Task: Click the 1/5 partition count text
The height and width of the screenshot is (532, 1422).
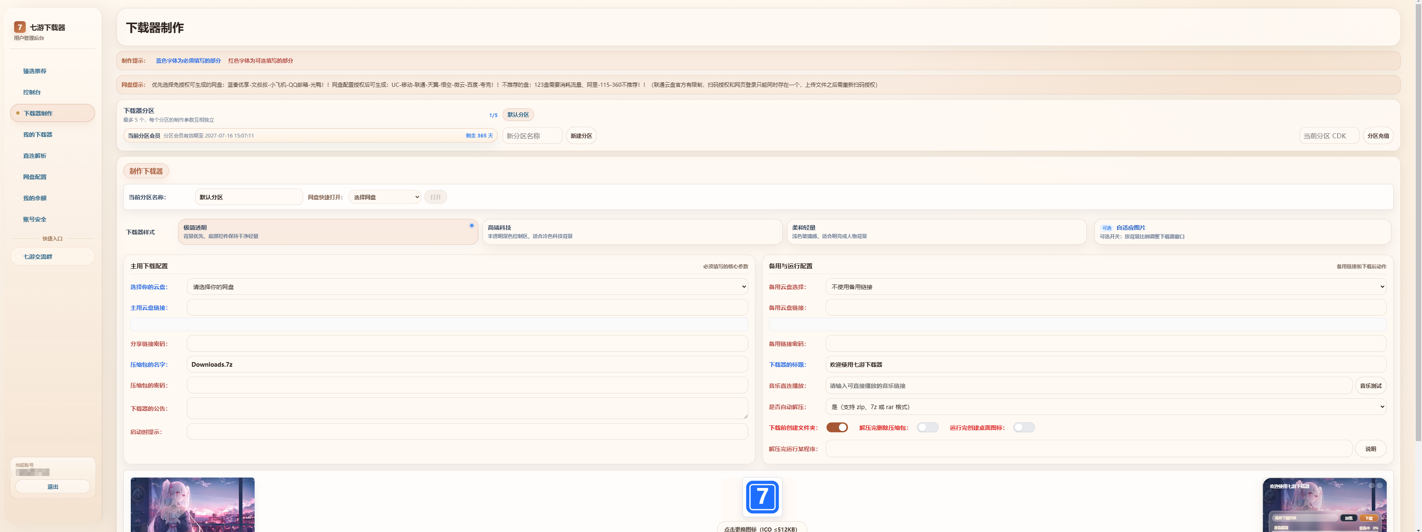Action: 493,115
